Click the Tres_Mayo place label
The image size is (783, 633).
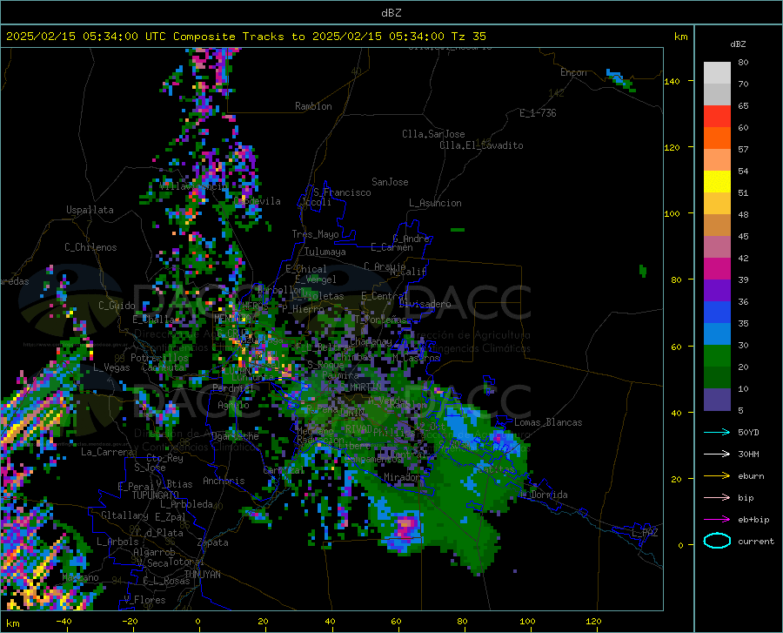[x=315, y=234]
